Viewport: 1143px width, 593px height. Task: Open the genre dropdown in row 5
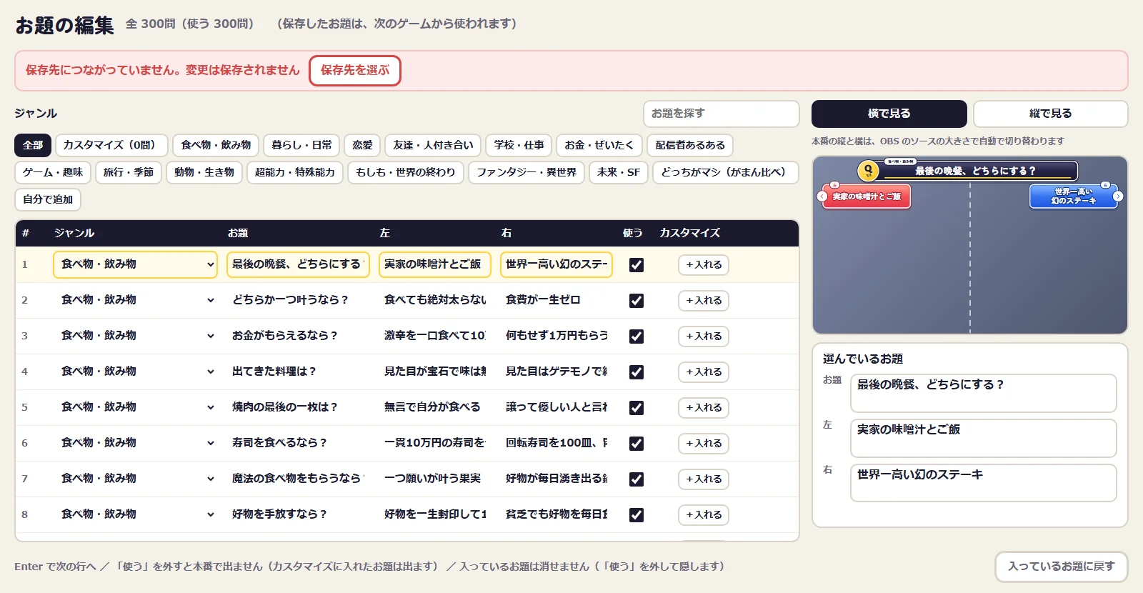[x=135, y=407]
